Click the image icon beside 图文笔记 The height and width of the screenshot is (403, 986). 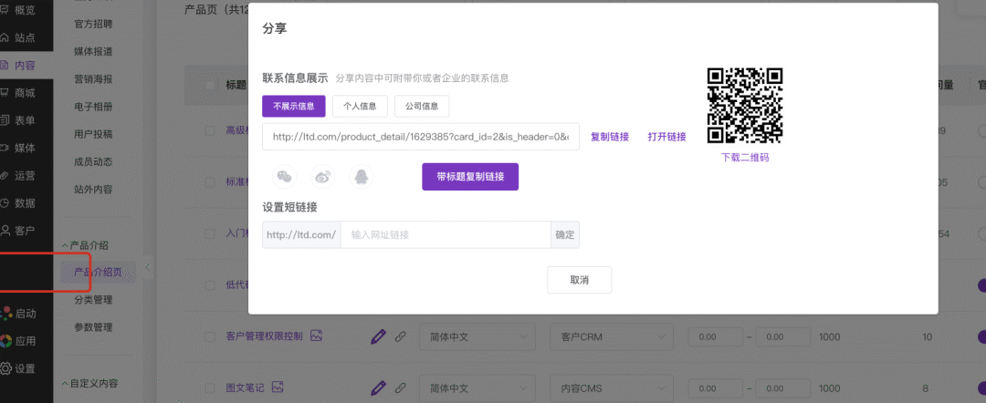click(x=278, y=387)
